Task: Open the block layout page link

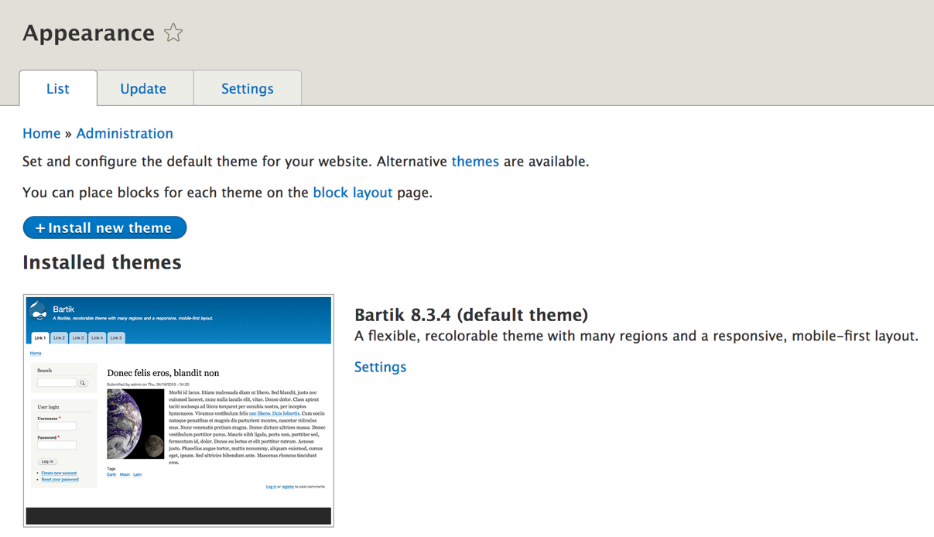Action: pos(353,193)
